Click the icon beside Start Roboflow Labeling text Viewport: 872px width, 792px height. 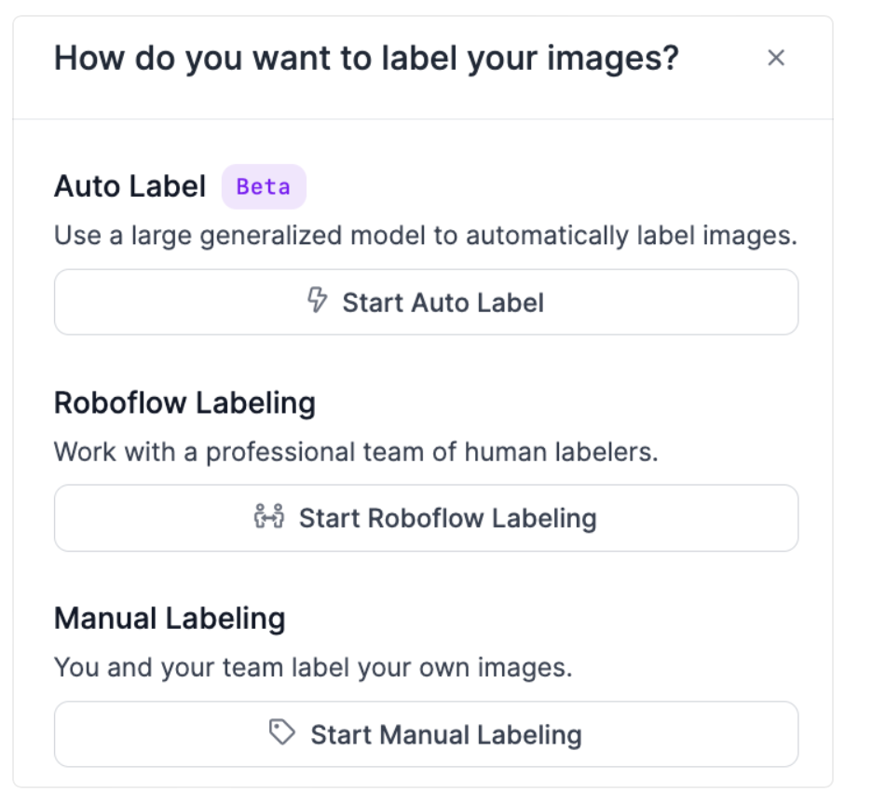point(269,518)
